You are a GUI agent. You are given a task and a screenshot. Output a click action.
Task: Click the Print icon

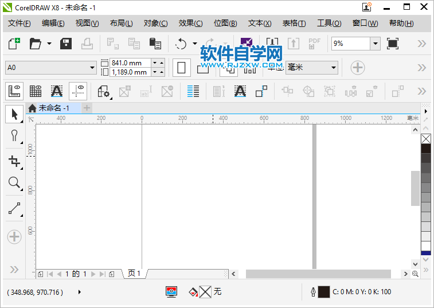click(87, 44)
